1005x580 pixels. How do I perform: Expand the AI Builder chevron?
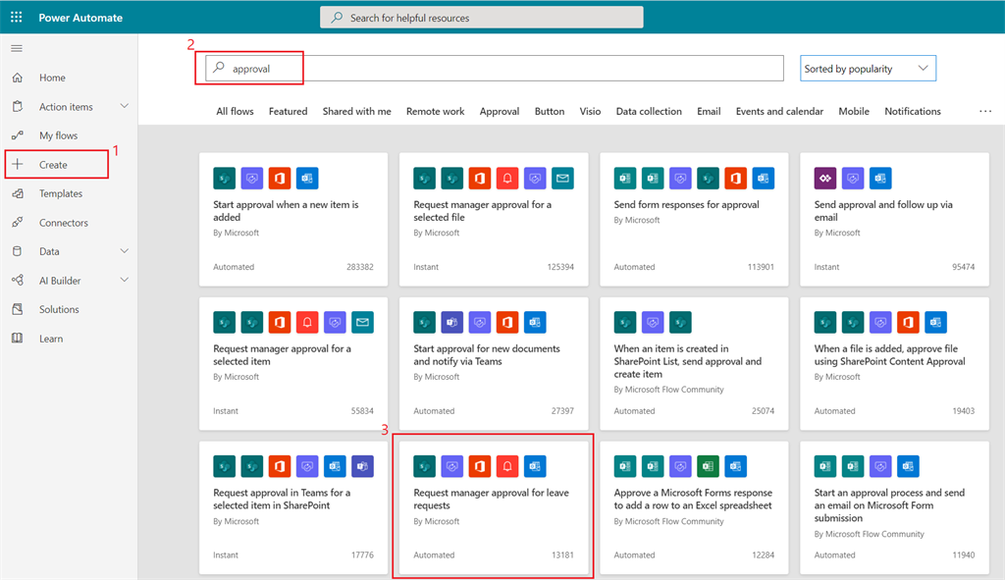point(125,280)
